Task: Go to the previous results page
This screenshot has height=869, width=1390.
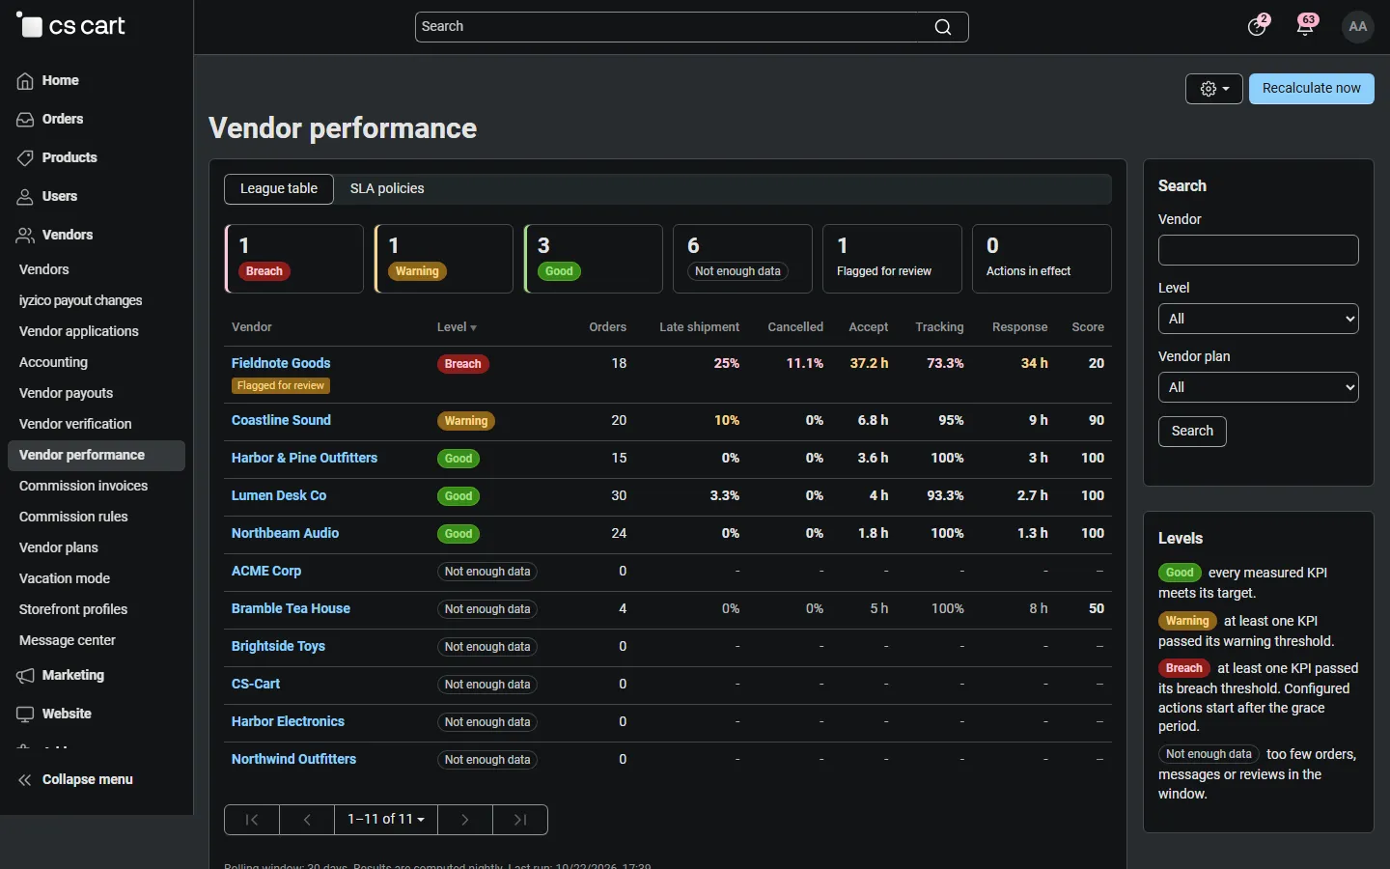Action: pos(307,820)
